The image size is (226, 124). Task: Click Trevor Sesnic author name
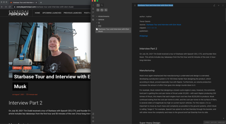(x=145, y=21)
